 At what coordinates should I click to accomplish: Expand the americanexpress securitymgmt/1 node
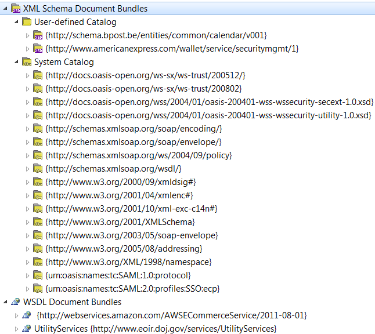tap(27, 49)
